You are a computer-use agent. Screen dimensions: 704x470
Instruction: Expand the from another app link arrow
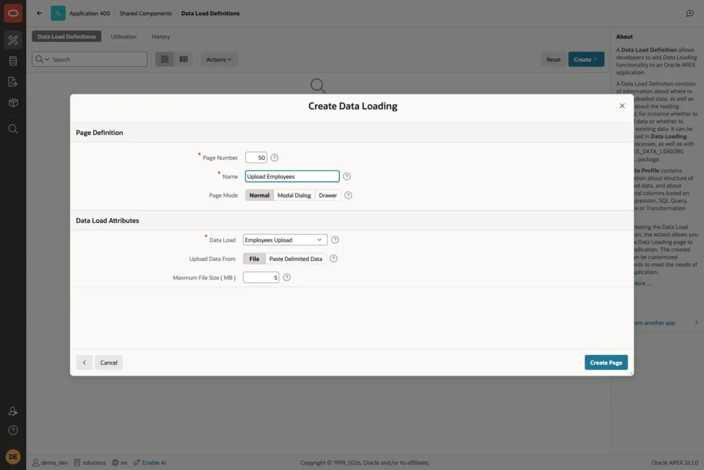click(696, 323)
